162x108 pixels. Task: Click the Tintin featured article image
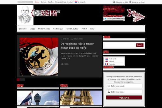pyautogui.click(x=39, y=56)
